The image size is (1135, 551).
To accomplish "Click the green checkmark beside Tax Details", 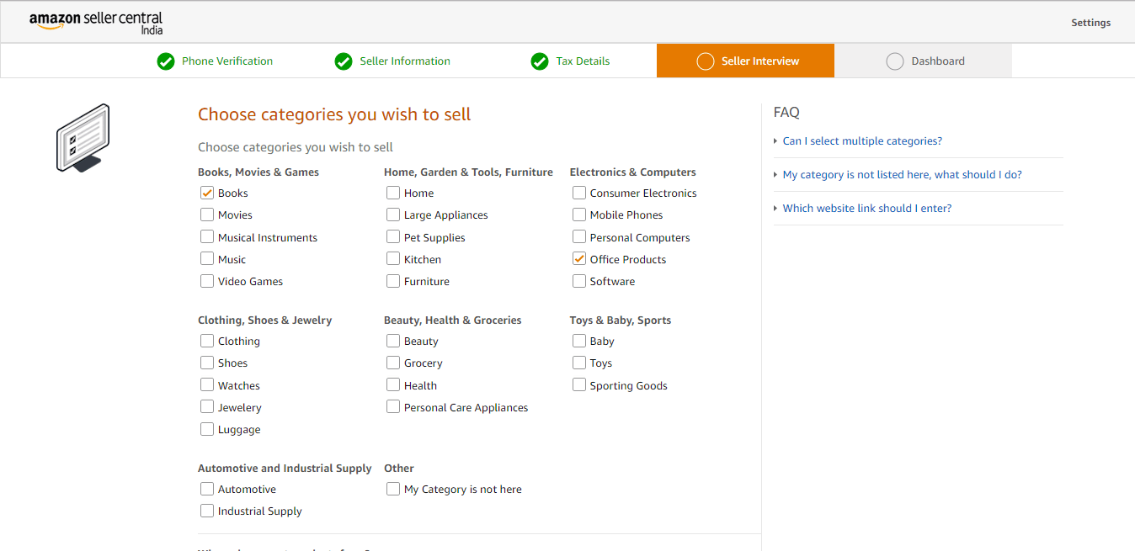I will [x=540, y=61].
